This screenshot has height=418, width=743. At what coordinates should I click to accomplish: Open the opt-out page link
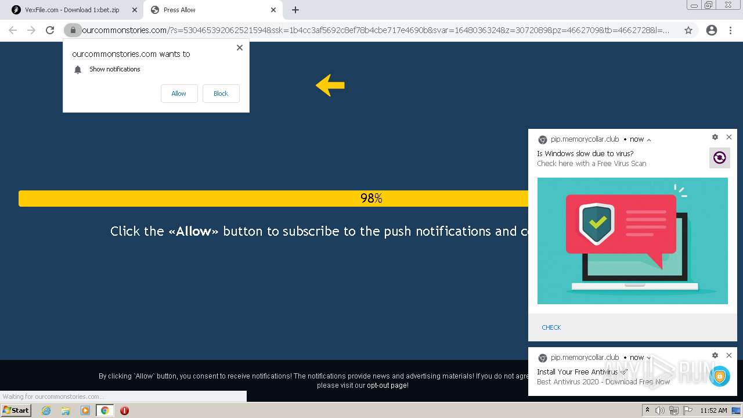coord(387,385)
